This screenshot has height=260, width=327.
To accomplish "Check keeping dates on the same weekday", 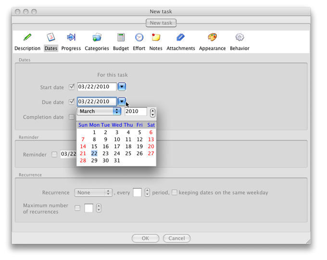I will 175,192.
